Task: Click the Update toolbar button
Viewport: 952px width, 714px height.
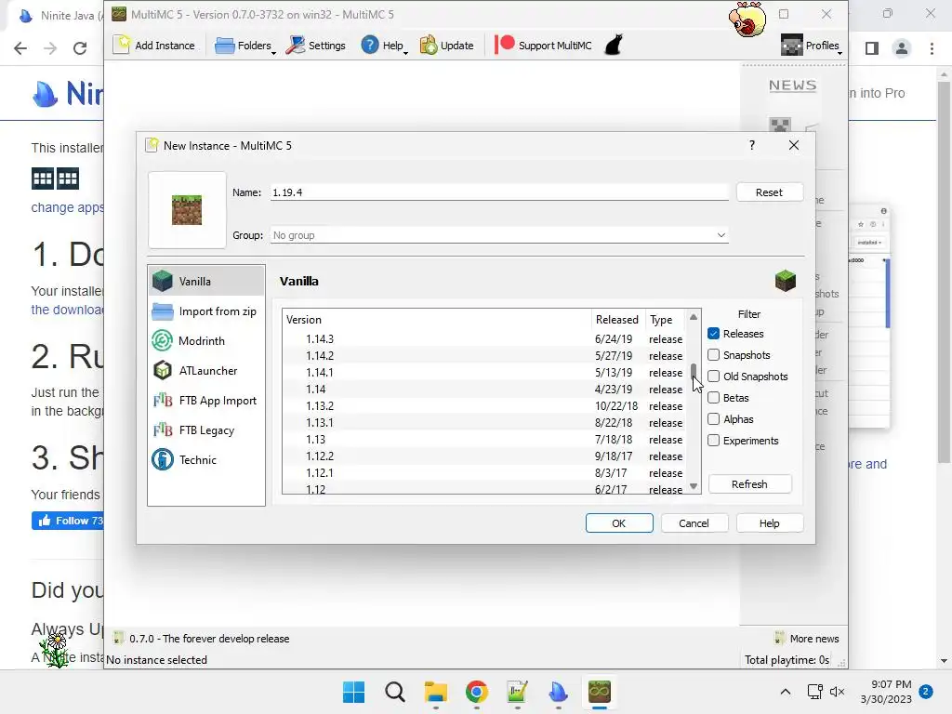Action: coord(447,45)
